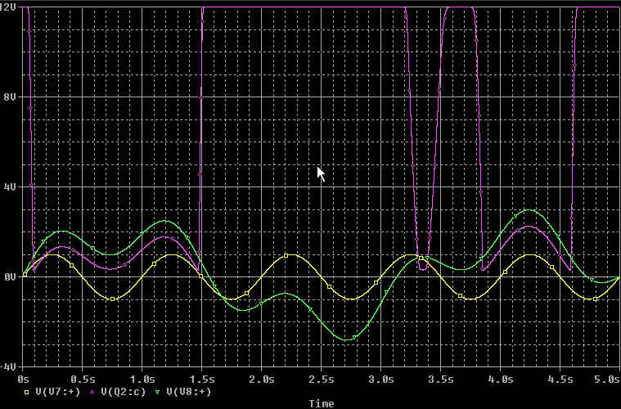
Task: Select the V(Q2:c) trace legend label
Action: (x=123, y=392)
